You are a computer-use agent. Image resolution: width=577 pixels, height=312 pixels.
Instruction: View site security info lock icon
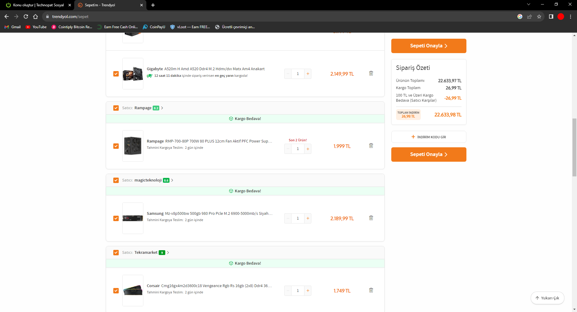click(x=47, y=16)
